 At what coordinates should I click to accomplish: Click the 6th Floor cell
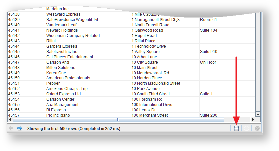coord(227,62)
